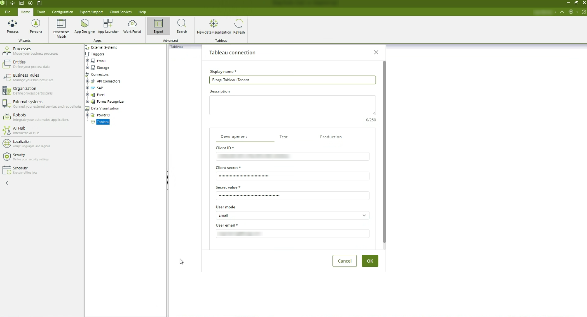The image size is (587, 317).
Task: Click the dialog vertical scrollbar
Action: pyautogui.click(x=384, y=152)
